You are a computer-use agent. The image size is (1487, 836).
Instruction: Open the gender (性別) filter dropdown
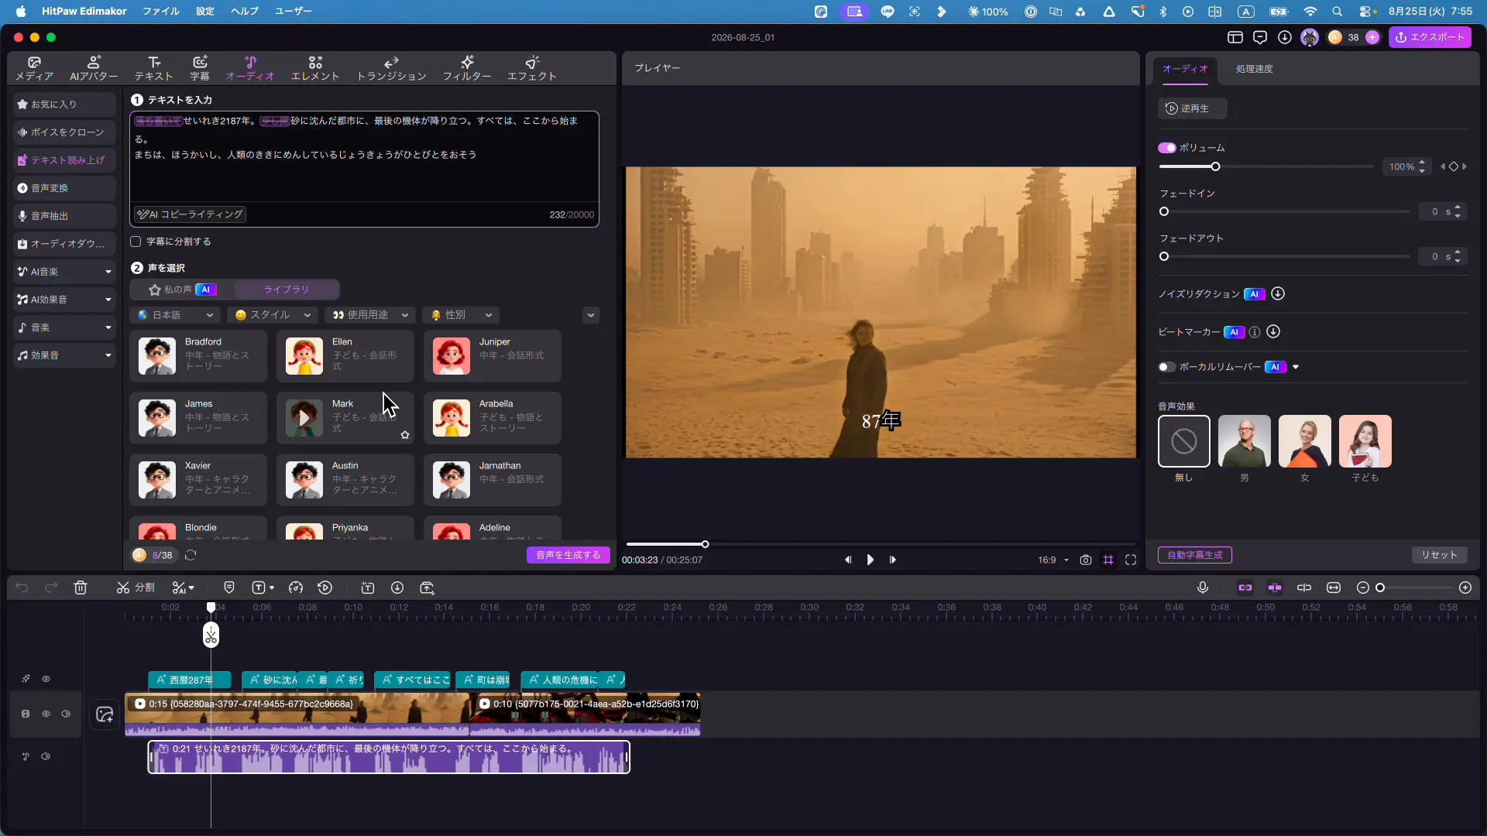click(462, 315)
